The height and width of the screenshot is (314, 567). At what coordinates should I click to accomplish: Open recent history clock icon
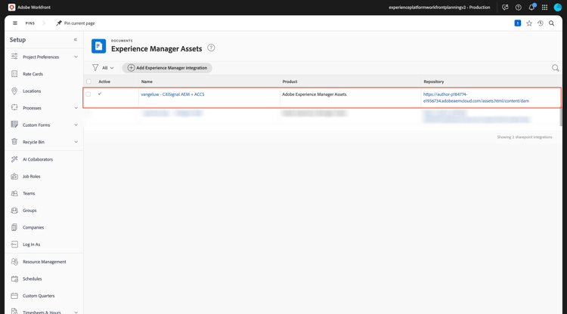click(541, 23)
